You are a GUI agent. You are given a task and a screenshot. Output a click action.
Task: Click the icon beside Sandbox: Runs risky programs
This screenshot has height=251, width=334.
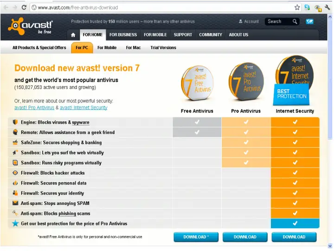click(x=15, y=162)
